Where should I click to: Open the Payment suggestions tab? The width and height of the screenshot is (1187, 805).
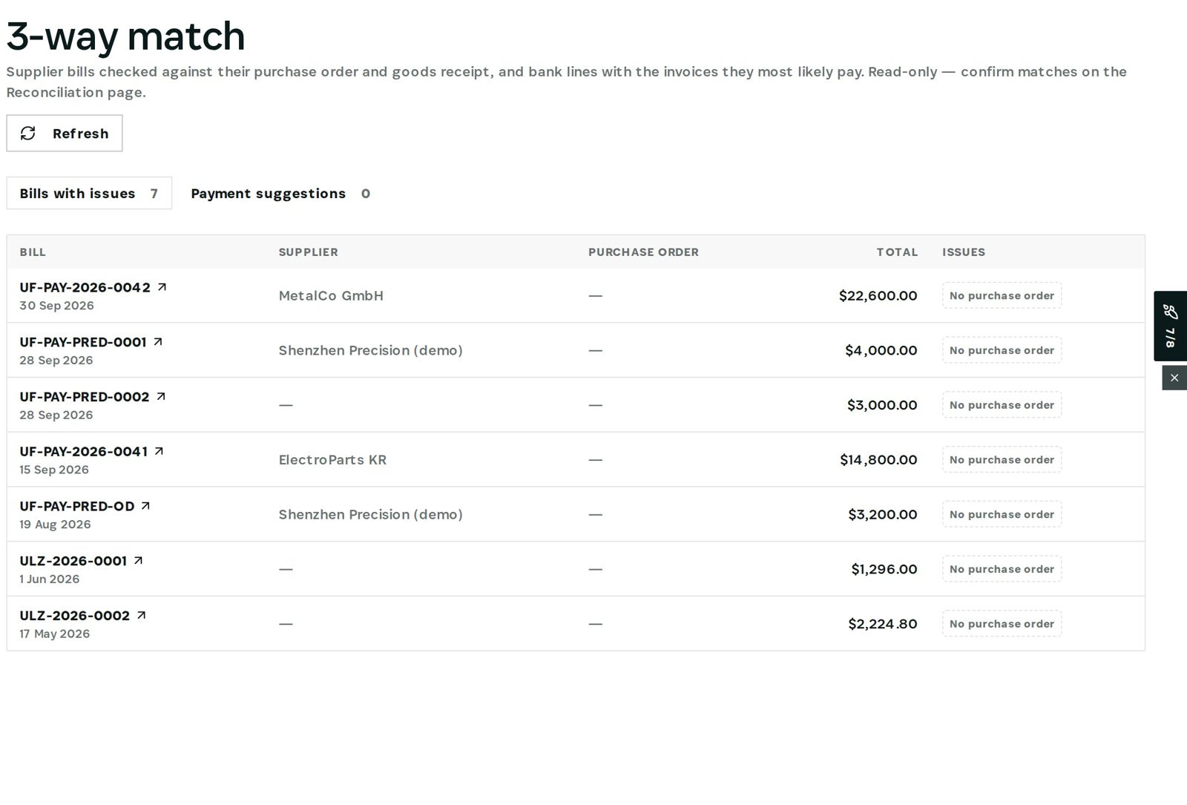(x=280, y=193)
